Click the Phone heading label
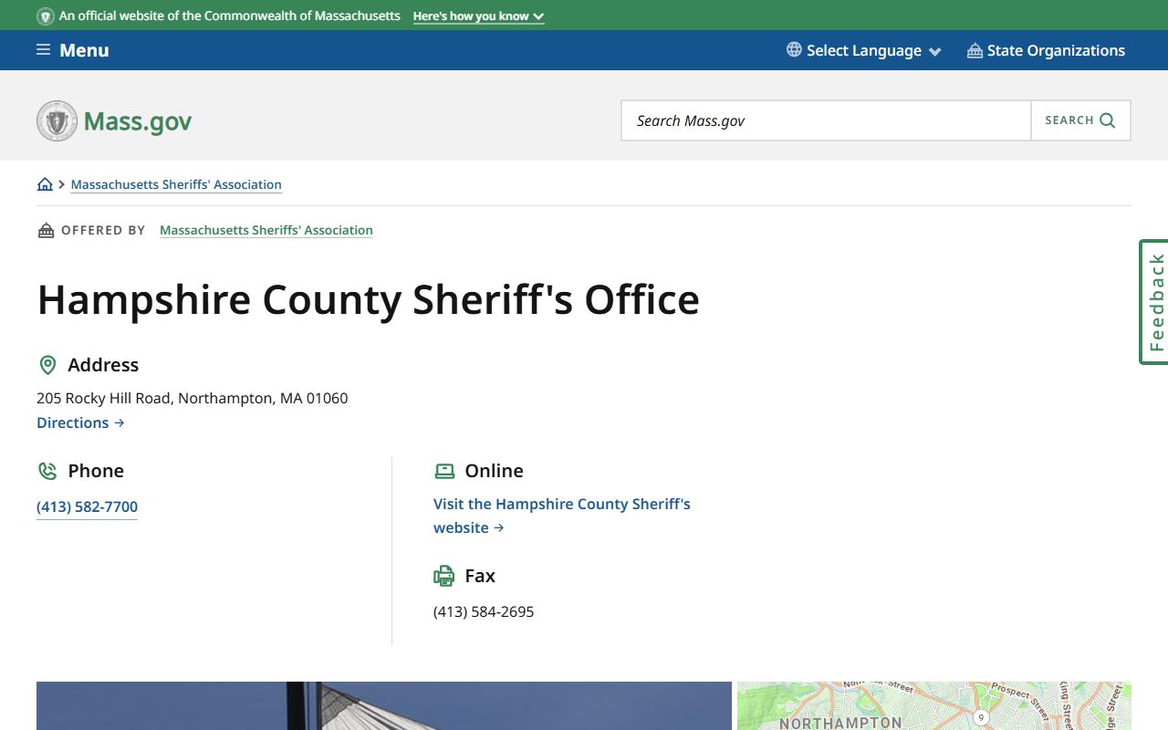This screenshot has width=1168, height=730. [96, 471]
